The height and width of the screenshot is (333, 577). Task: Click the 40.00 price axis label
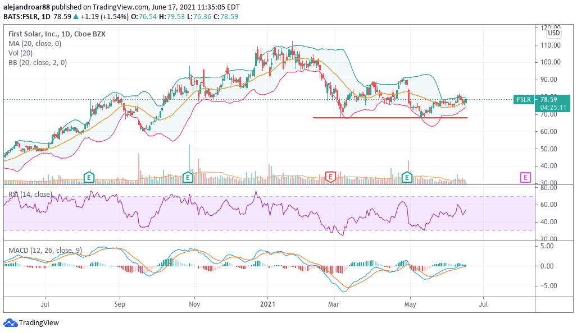pos(548,165)
